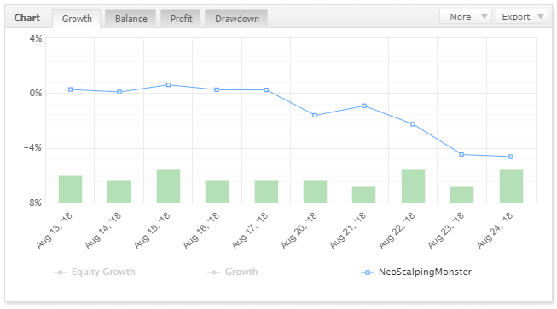Screen dimensions: 557x309
Task: Click the green bar for Aug 20
Action: click(315, 192)
